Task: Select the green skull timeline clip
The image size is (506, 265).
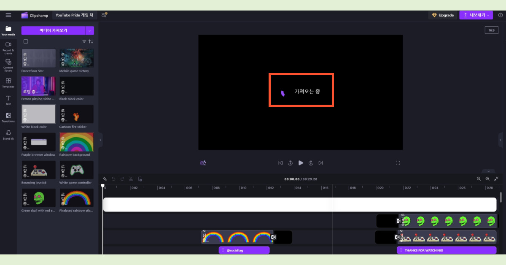Action: coord(448,221)
